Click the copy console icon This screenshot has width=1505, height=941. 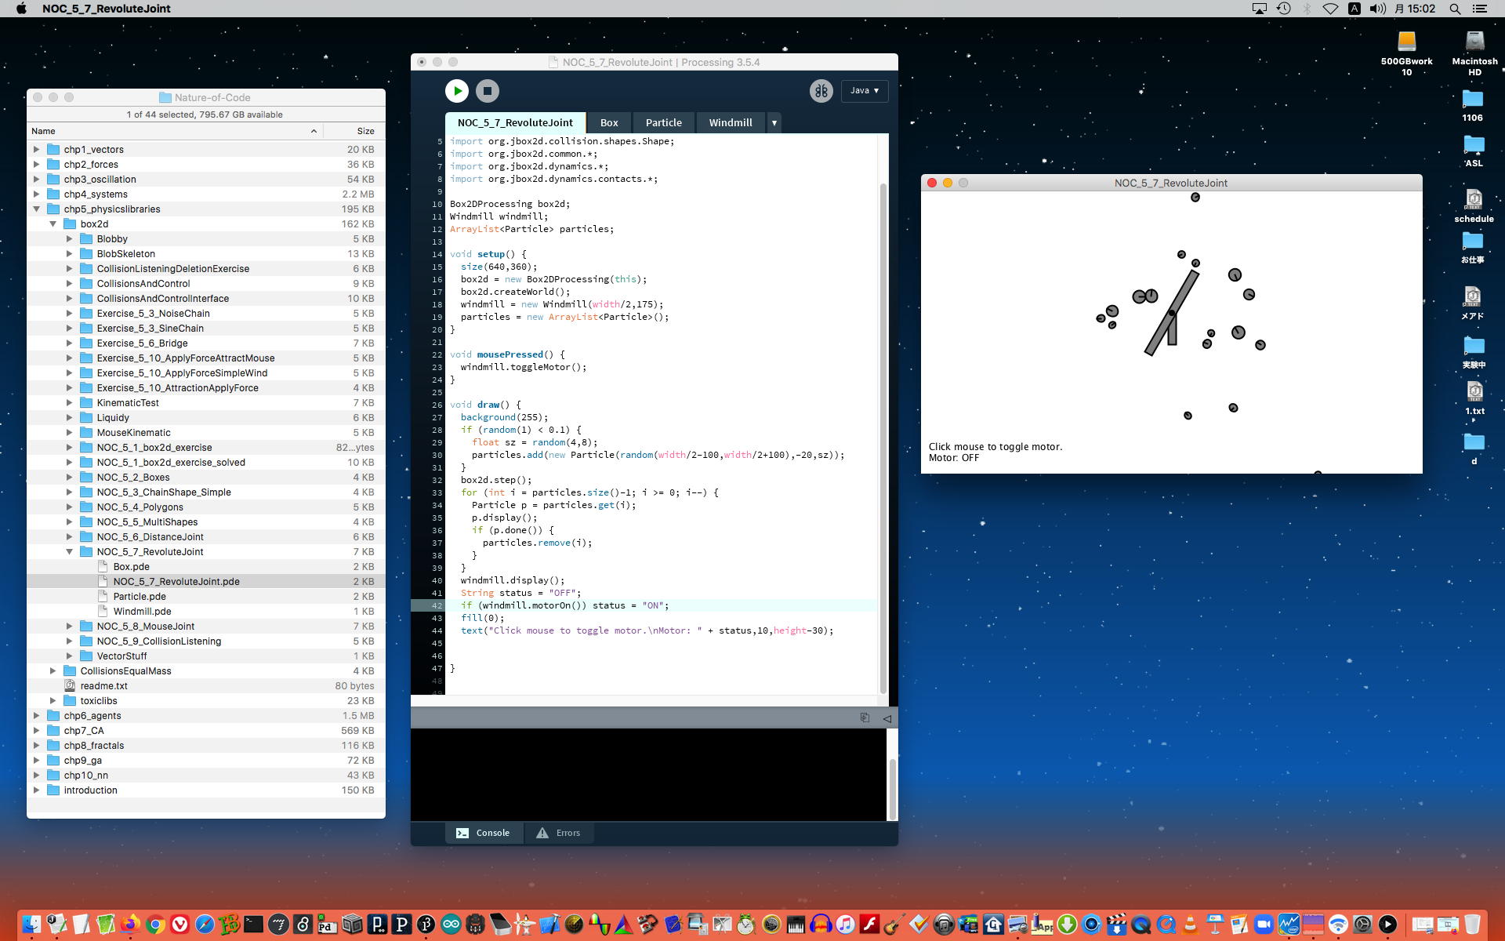pyautogui.click(x=865, y=718)
